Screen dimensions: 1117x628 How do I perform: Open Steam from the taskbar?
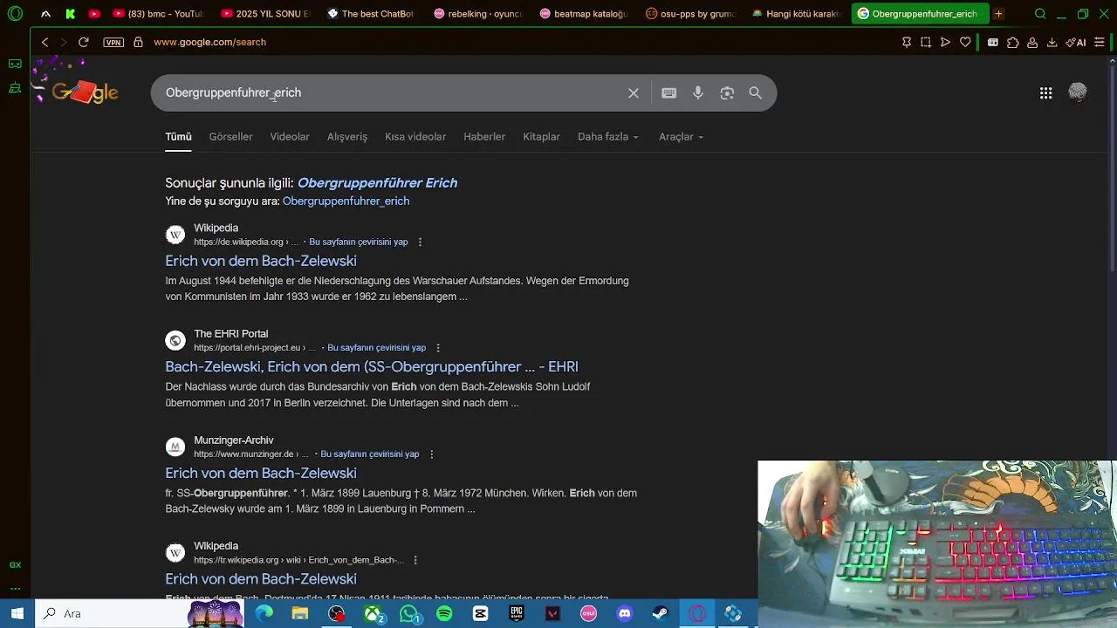[x=661, y=614]
